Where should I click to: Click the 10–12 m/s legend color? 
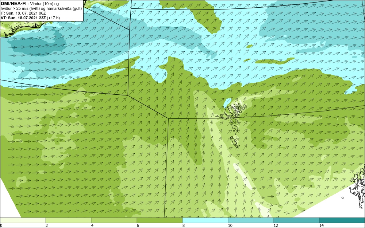(x=251, y=220)
